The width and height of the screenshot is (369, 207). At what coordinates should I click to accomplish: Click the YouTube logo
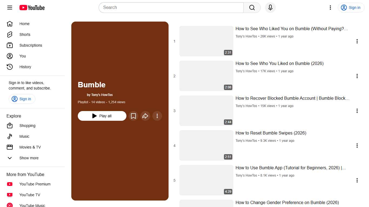click(x=32, y=8)
